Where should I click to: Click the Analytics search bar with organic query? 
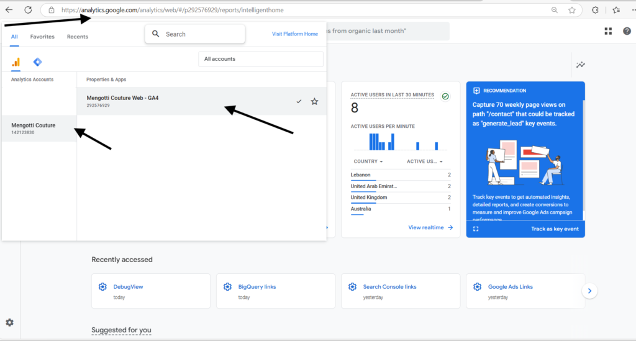[388, 31]
